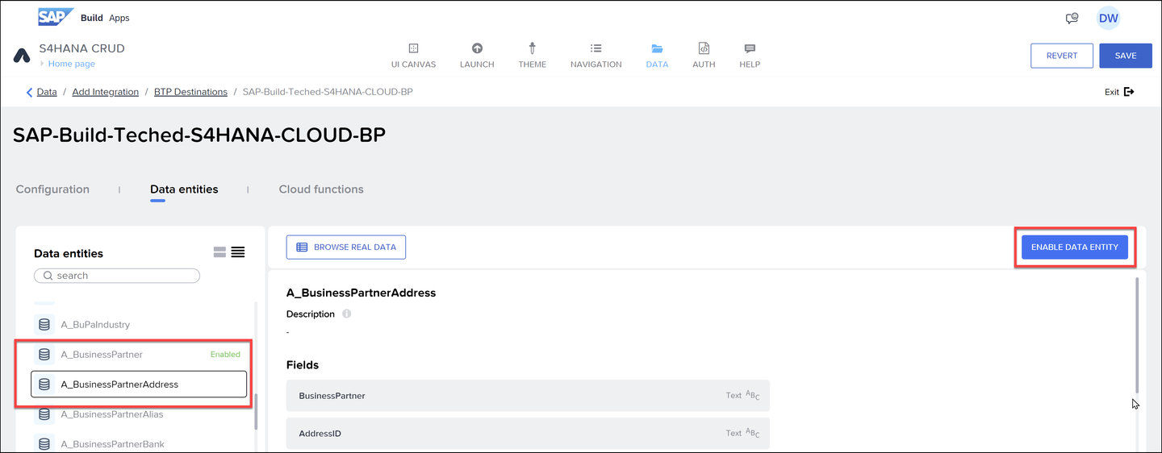This screenshot has height=453, width=1162.
Task: Expand the Home page selector
Action: 68,64
